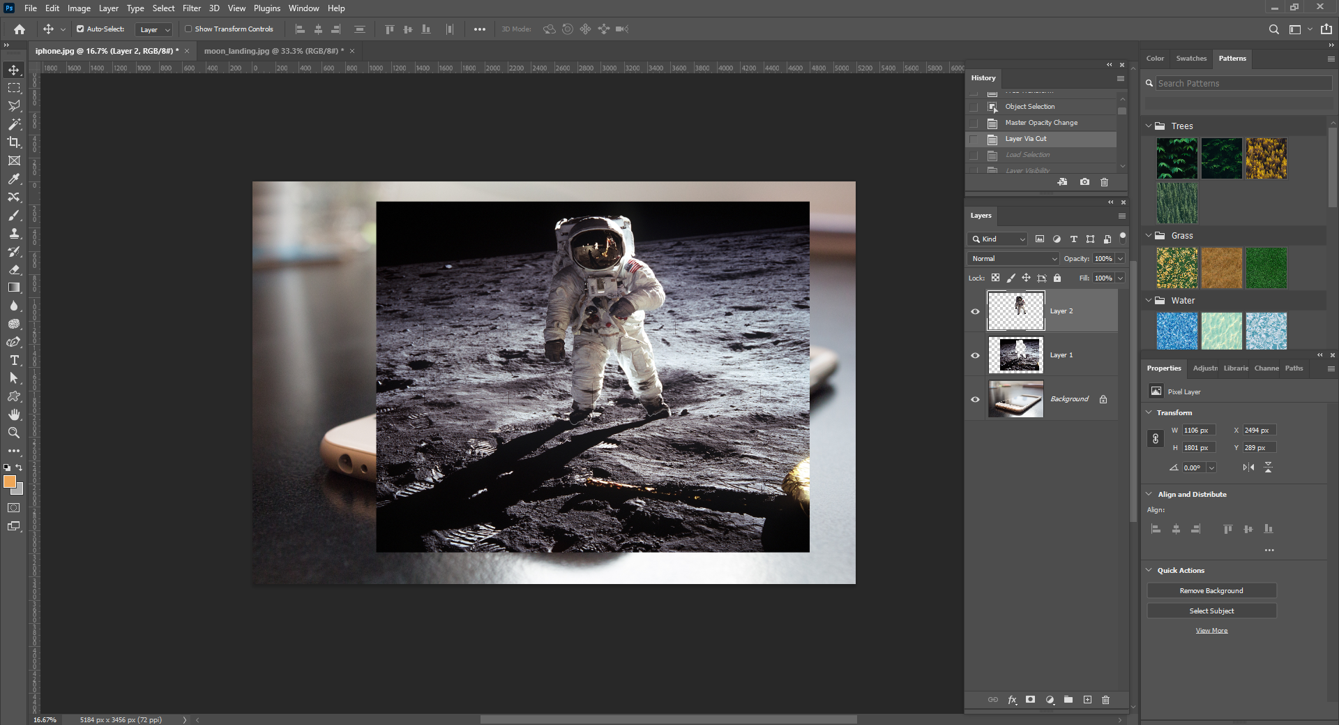Select the Eraser tool
The image size is (1339, 725).
14,269
